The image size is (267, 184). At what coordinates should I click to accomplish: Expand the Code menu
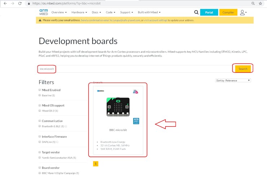[x=110, y=12]
